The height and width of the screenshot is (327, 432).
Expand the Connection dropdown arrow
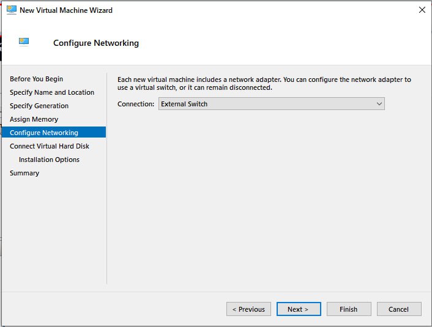[x=379, y=104]
